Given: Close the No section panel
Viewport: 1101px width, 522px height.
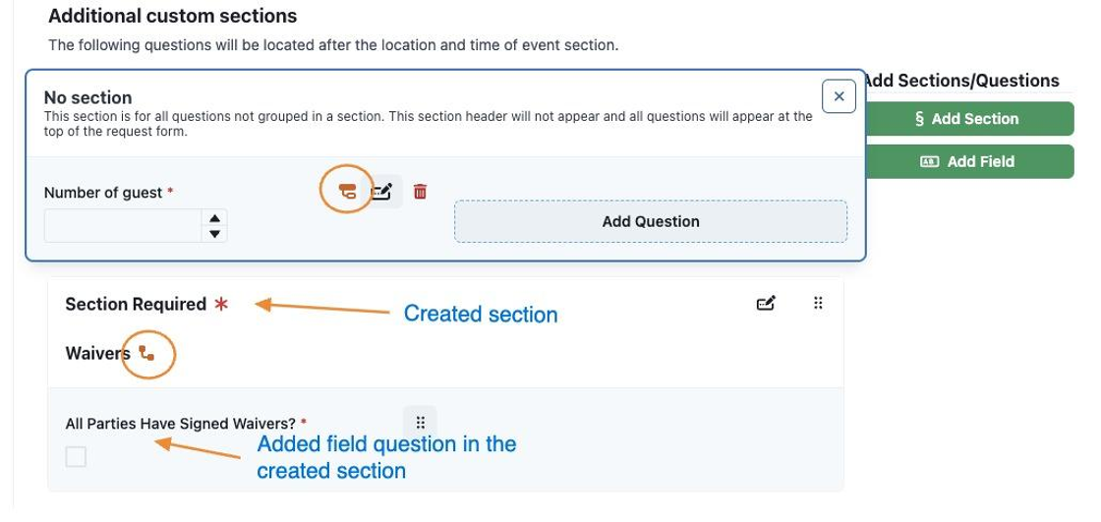Looking at the screenshot, I should [839, 96].
